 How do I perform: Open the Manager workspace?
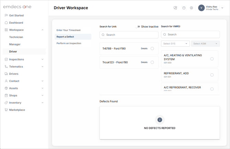[x=15, y=44]
